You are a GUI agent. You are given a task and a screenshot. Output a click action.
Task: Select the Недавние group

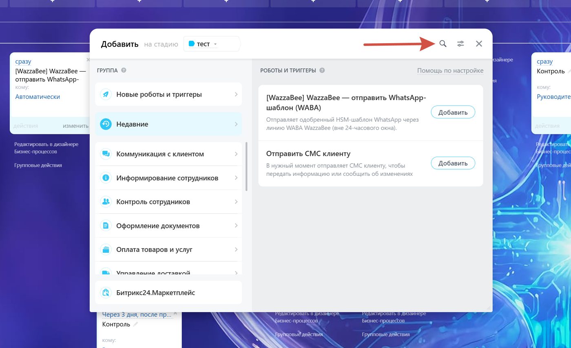(x=168, y=124)
